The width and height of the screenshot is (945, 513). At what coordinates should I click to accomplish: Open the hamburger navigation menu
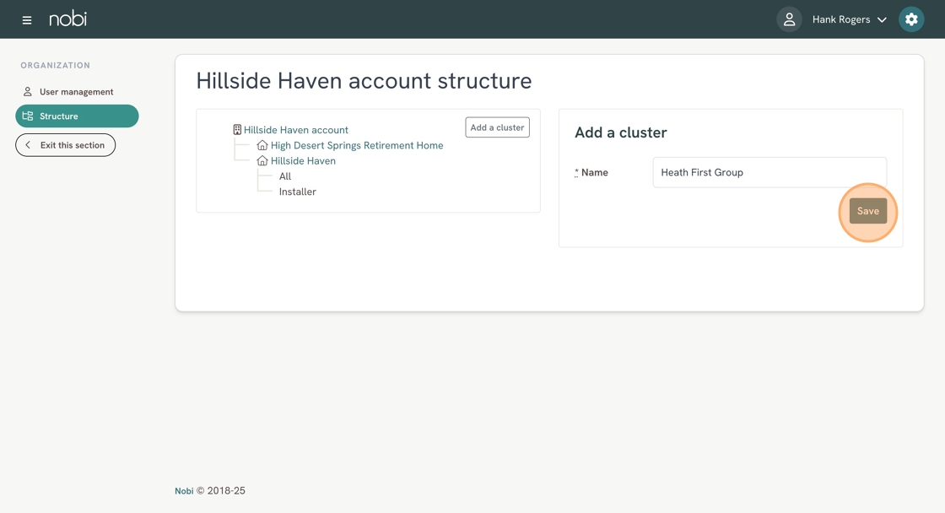pos(26,20)
